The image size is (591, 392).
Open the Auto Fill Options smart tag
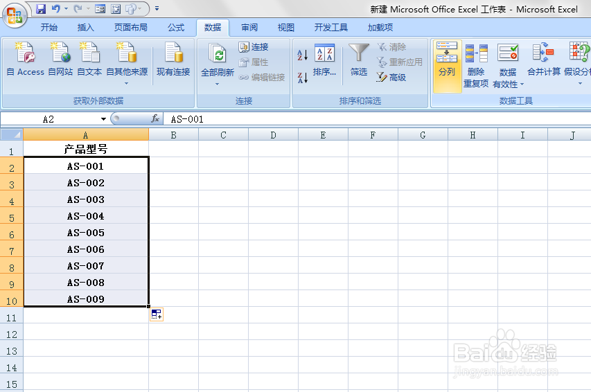157,314
